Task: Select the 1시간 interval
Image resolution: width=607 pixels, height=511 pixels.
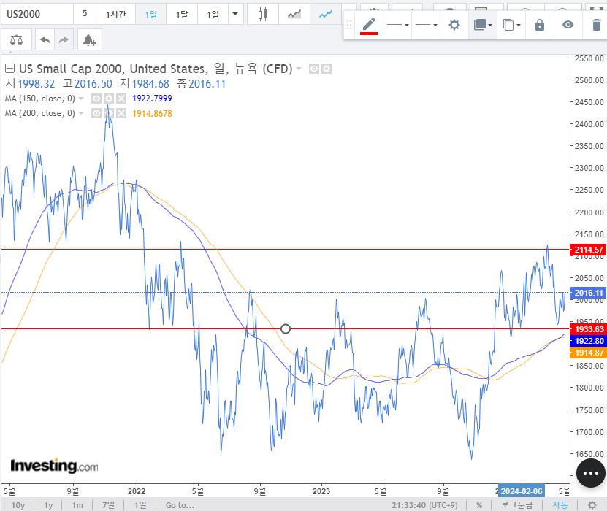Action: pyautogui.click(x=115, y=15)
